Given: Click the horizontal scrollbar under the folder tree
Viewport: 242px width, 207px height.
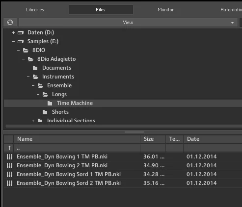Looking at the screenshot, I should point(124,126).
